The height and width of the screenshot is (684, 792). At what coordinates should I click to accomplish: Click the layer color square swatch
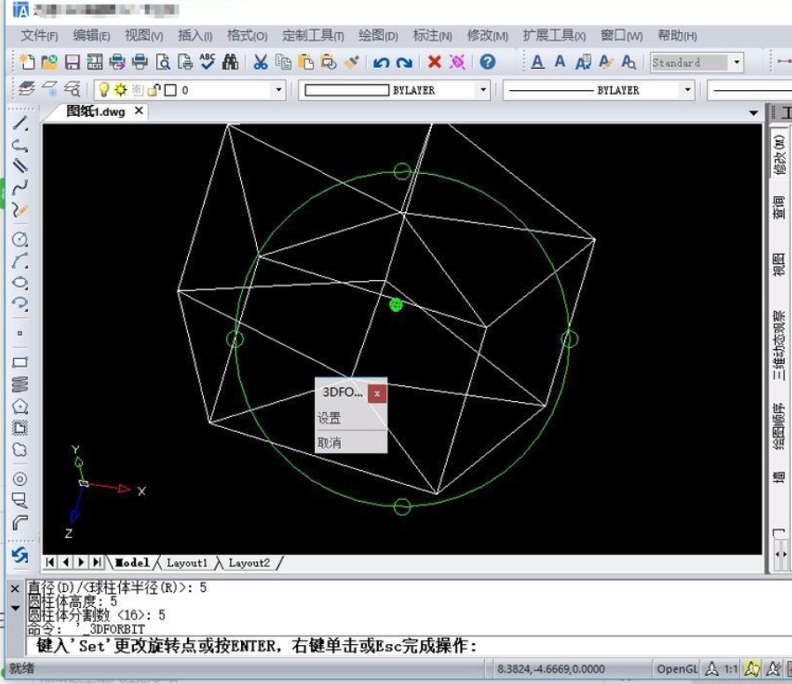click(x=170, y=90)
